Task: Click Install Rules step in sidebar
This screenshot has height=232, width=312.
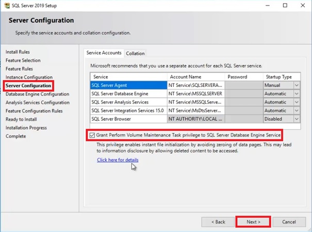Action: click(18, 52)
